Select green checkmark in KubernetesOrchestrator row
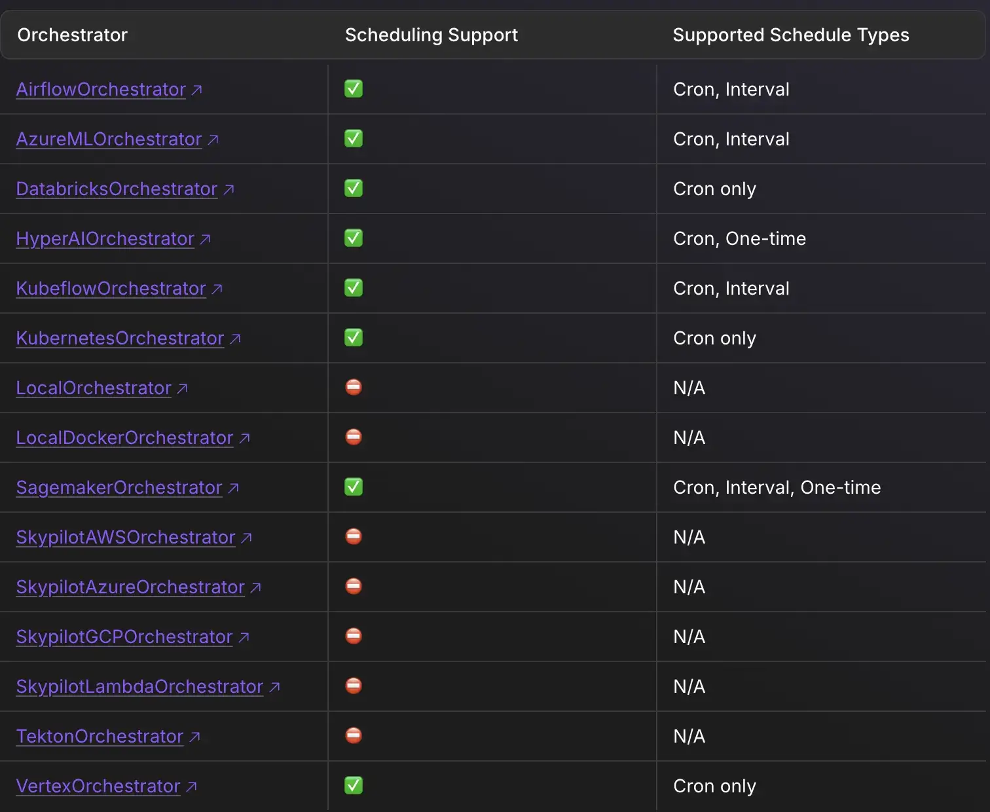 [x=354, y=338]
